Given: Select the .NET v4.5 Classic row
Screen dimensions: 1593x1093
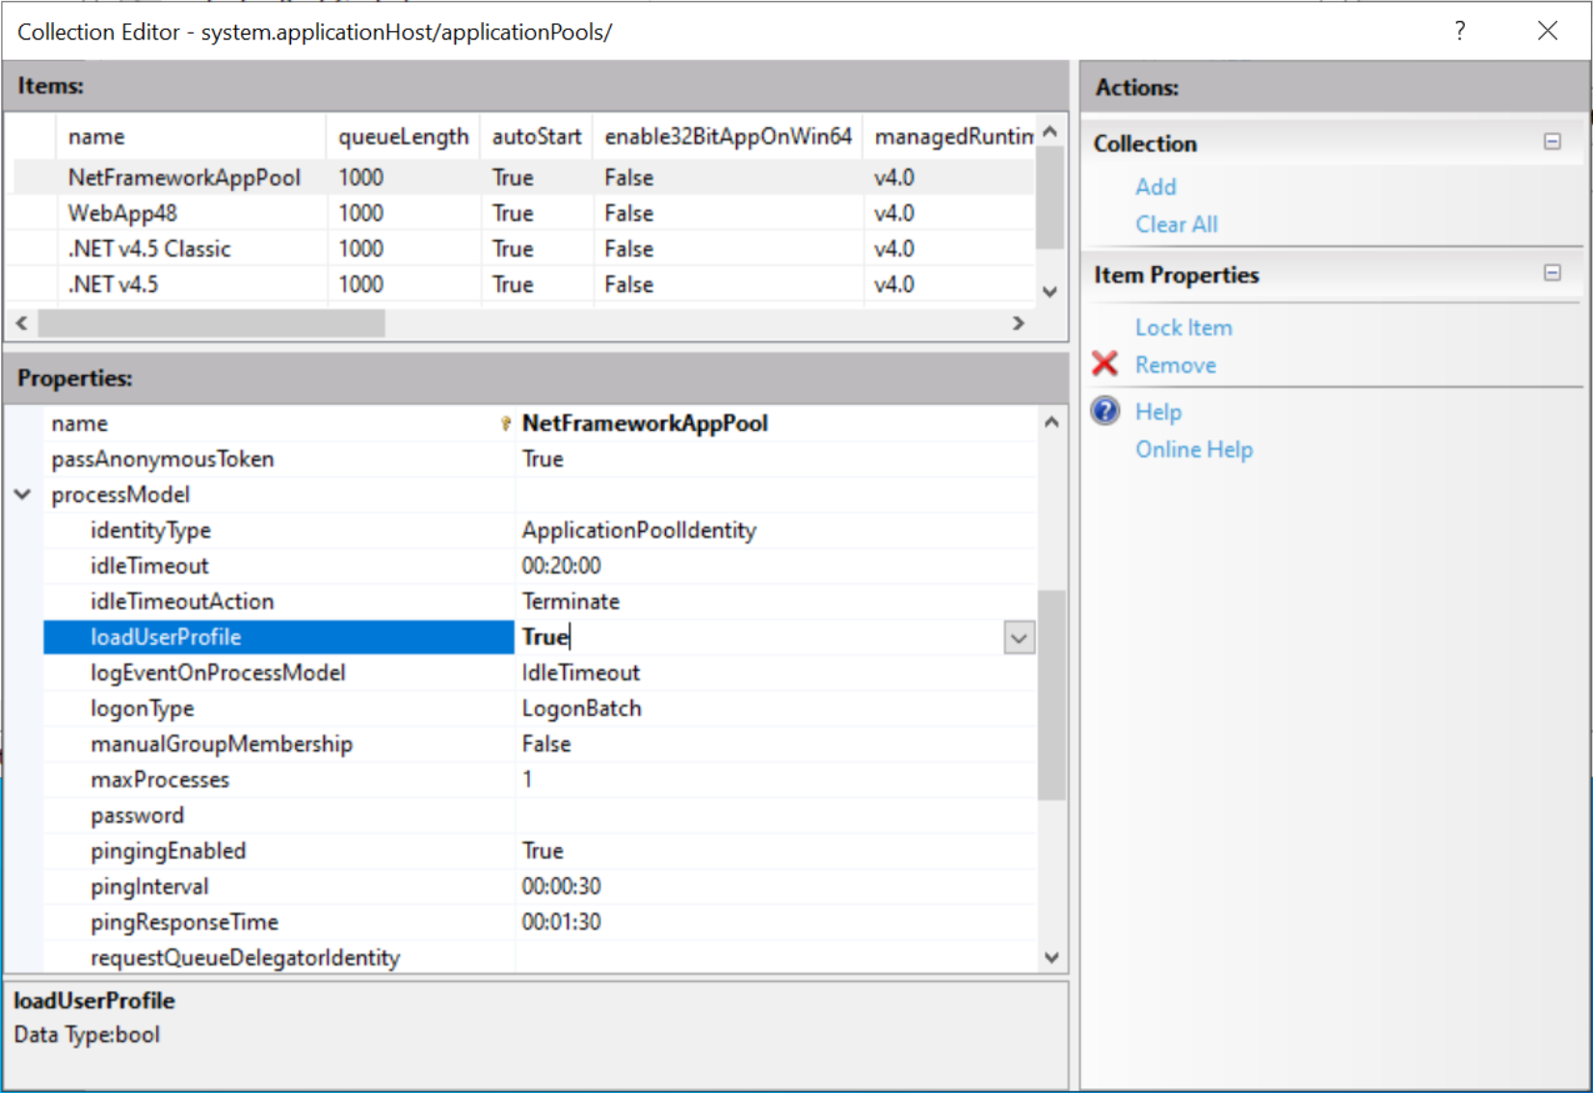Looking at the screenshot, I should coord(149,249).
